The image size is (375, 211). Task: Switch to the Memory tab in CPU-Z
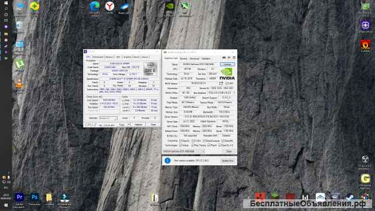tap(109, 57)
